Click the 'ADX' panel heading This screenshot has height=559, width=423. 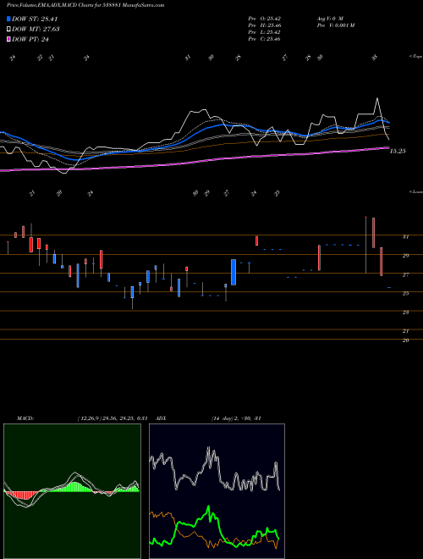161,418
